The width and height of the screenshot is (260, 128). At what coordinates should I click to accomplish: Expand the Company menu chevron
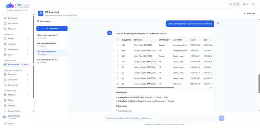27,74
